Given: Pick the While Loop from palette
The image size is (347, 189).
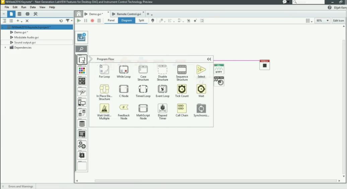Looking at the screenshot, I should coord(124,70).
